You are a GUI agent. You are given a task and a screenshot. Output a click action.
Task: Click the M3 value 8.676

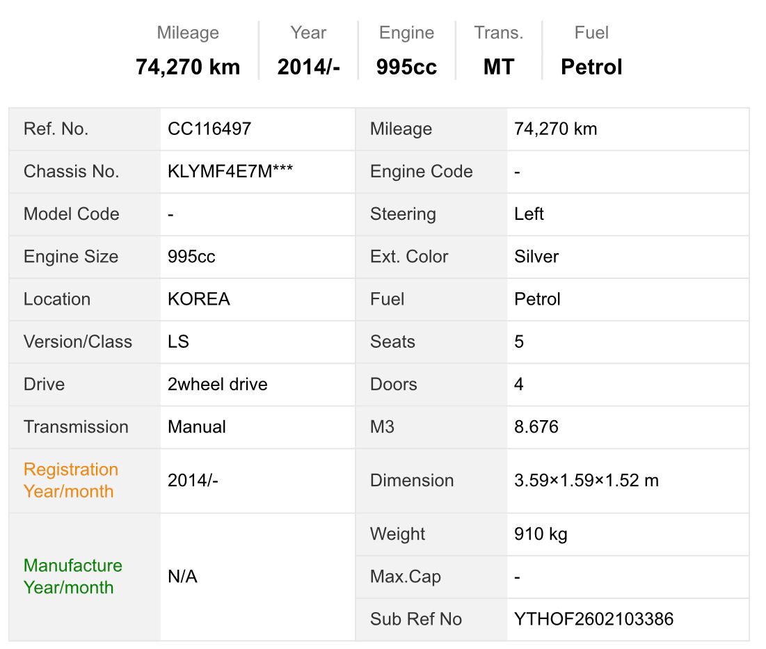click(x=536, y=427)
